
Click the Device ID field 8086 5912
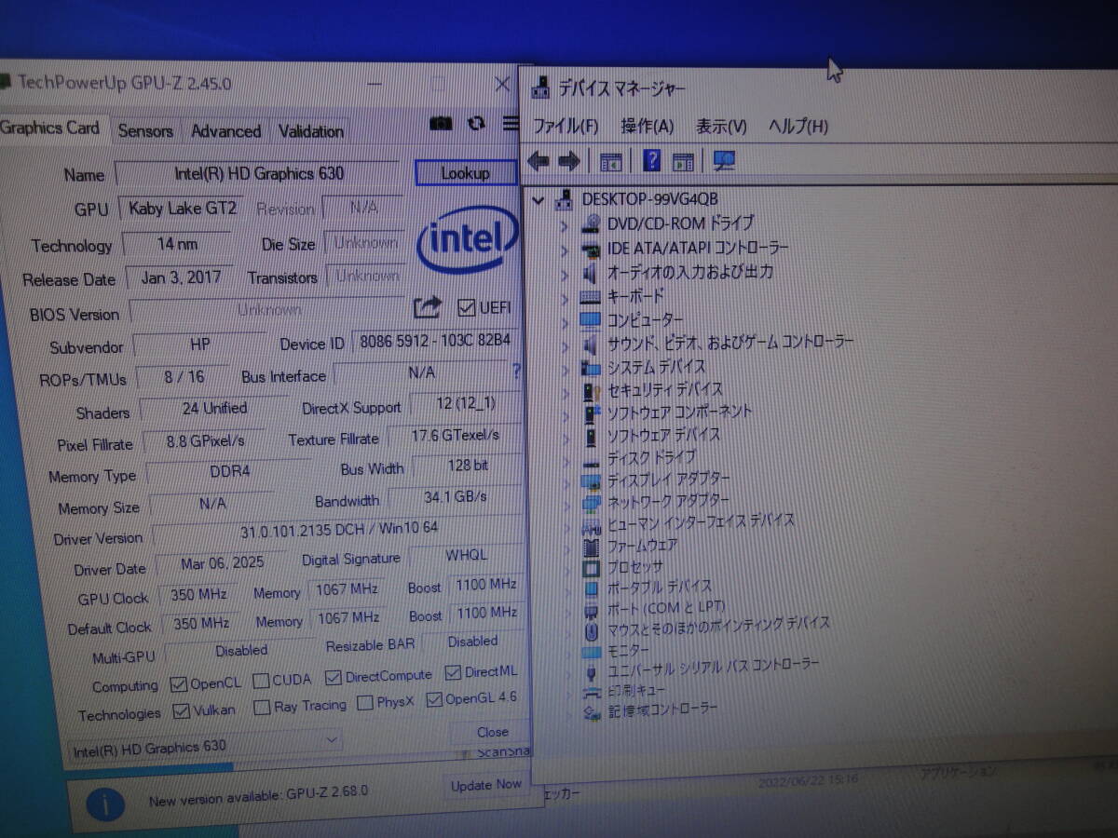[436, 342]
